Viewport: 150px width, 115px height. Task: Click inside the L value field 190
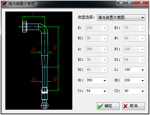pos(132,70)
